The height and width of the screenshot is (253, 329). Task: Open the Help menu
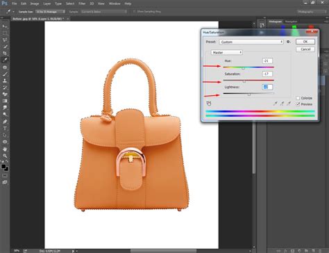128,3
